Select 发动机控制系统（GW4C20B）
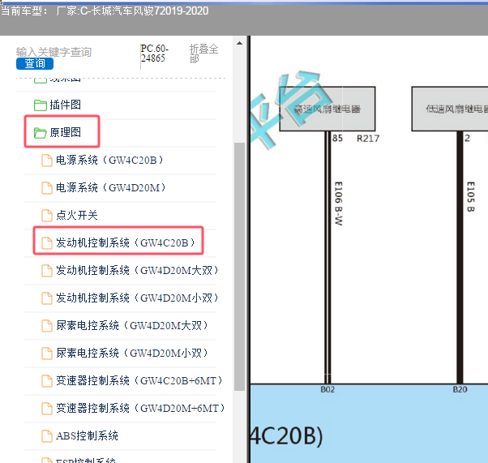Screen dimensions: 488x463 (x=126, y=242)
